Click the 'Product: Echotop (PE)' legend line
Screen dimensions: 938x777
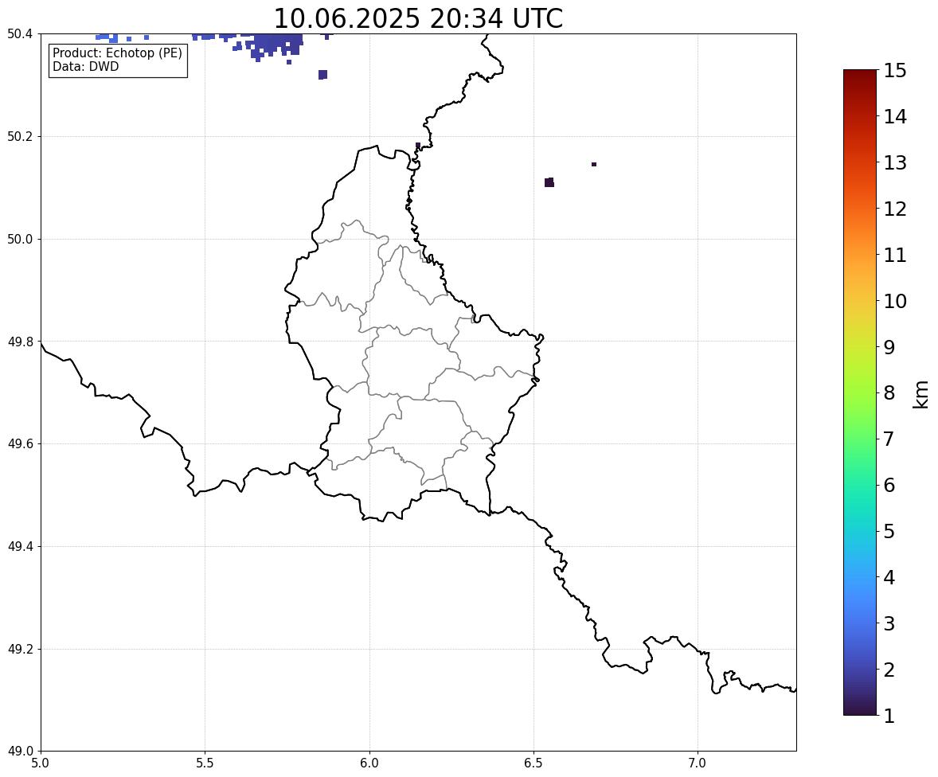tap(117, 53)
